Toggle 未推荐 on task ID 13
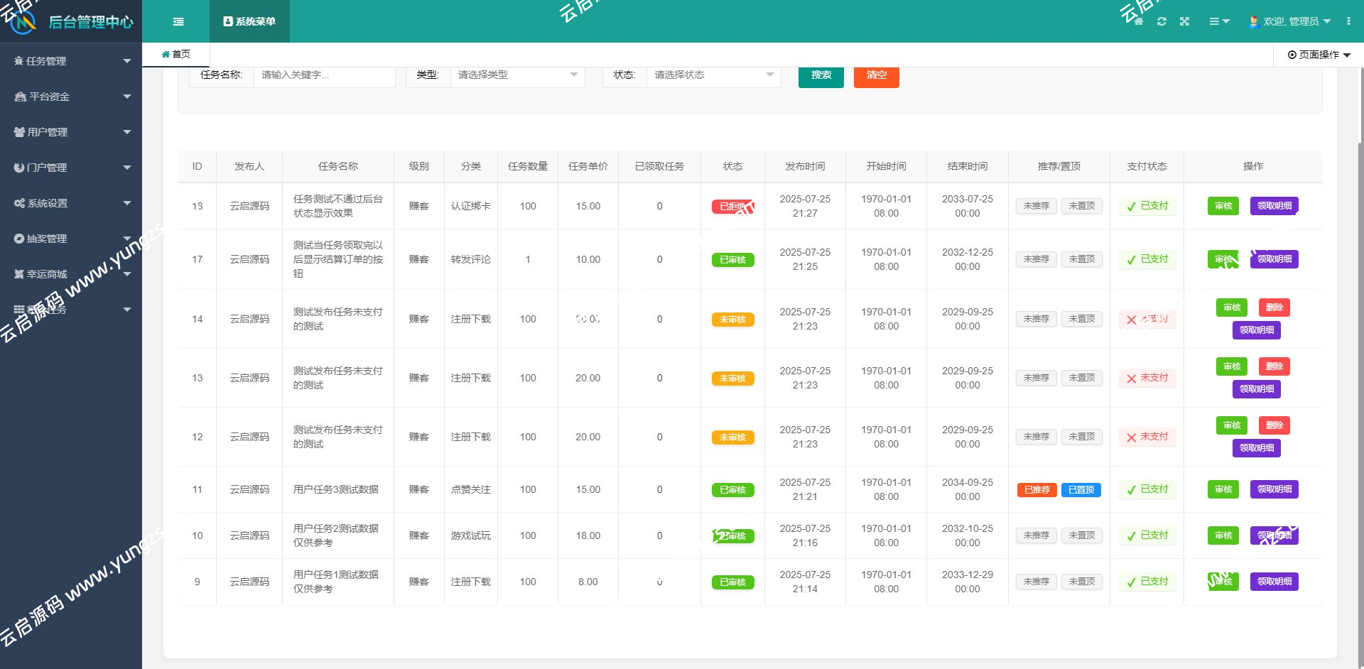The height and width of the screenshot is (669, 1364). point(1036,206)
